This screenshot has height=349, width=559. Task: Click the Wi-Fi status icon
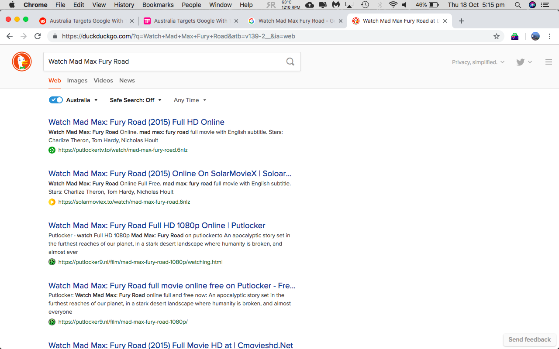pyautogui.click(x=393, y=5)
